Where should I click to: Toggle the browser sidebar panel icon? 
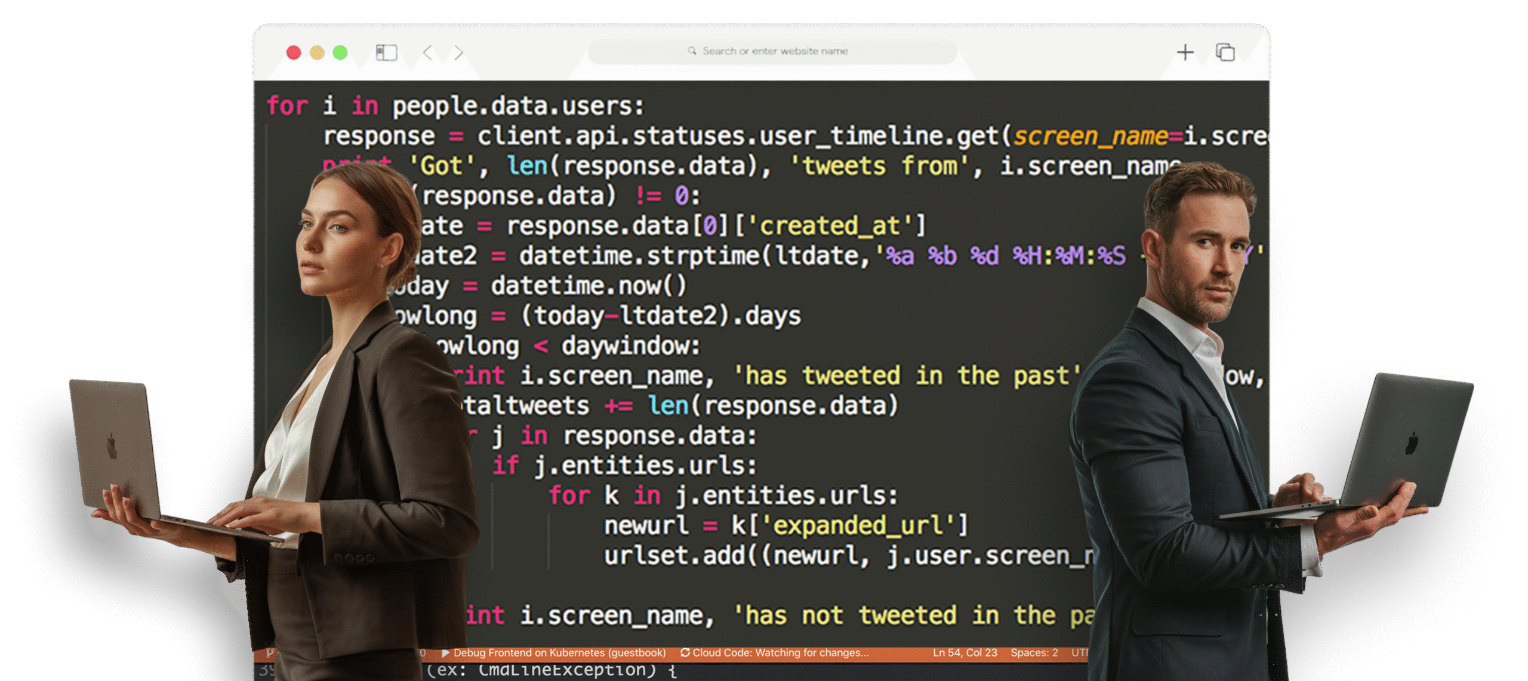pyautogui.click(x=386, y=52)
